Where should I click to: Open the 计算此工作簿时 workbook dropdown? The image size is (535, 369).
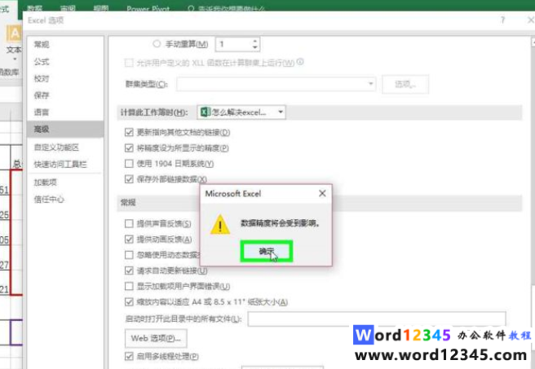point(242,112)
